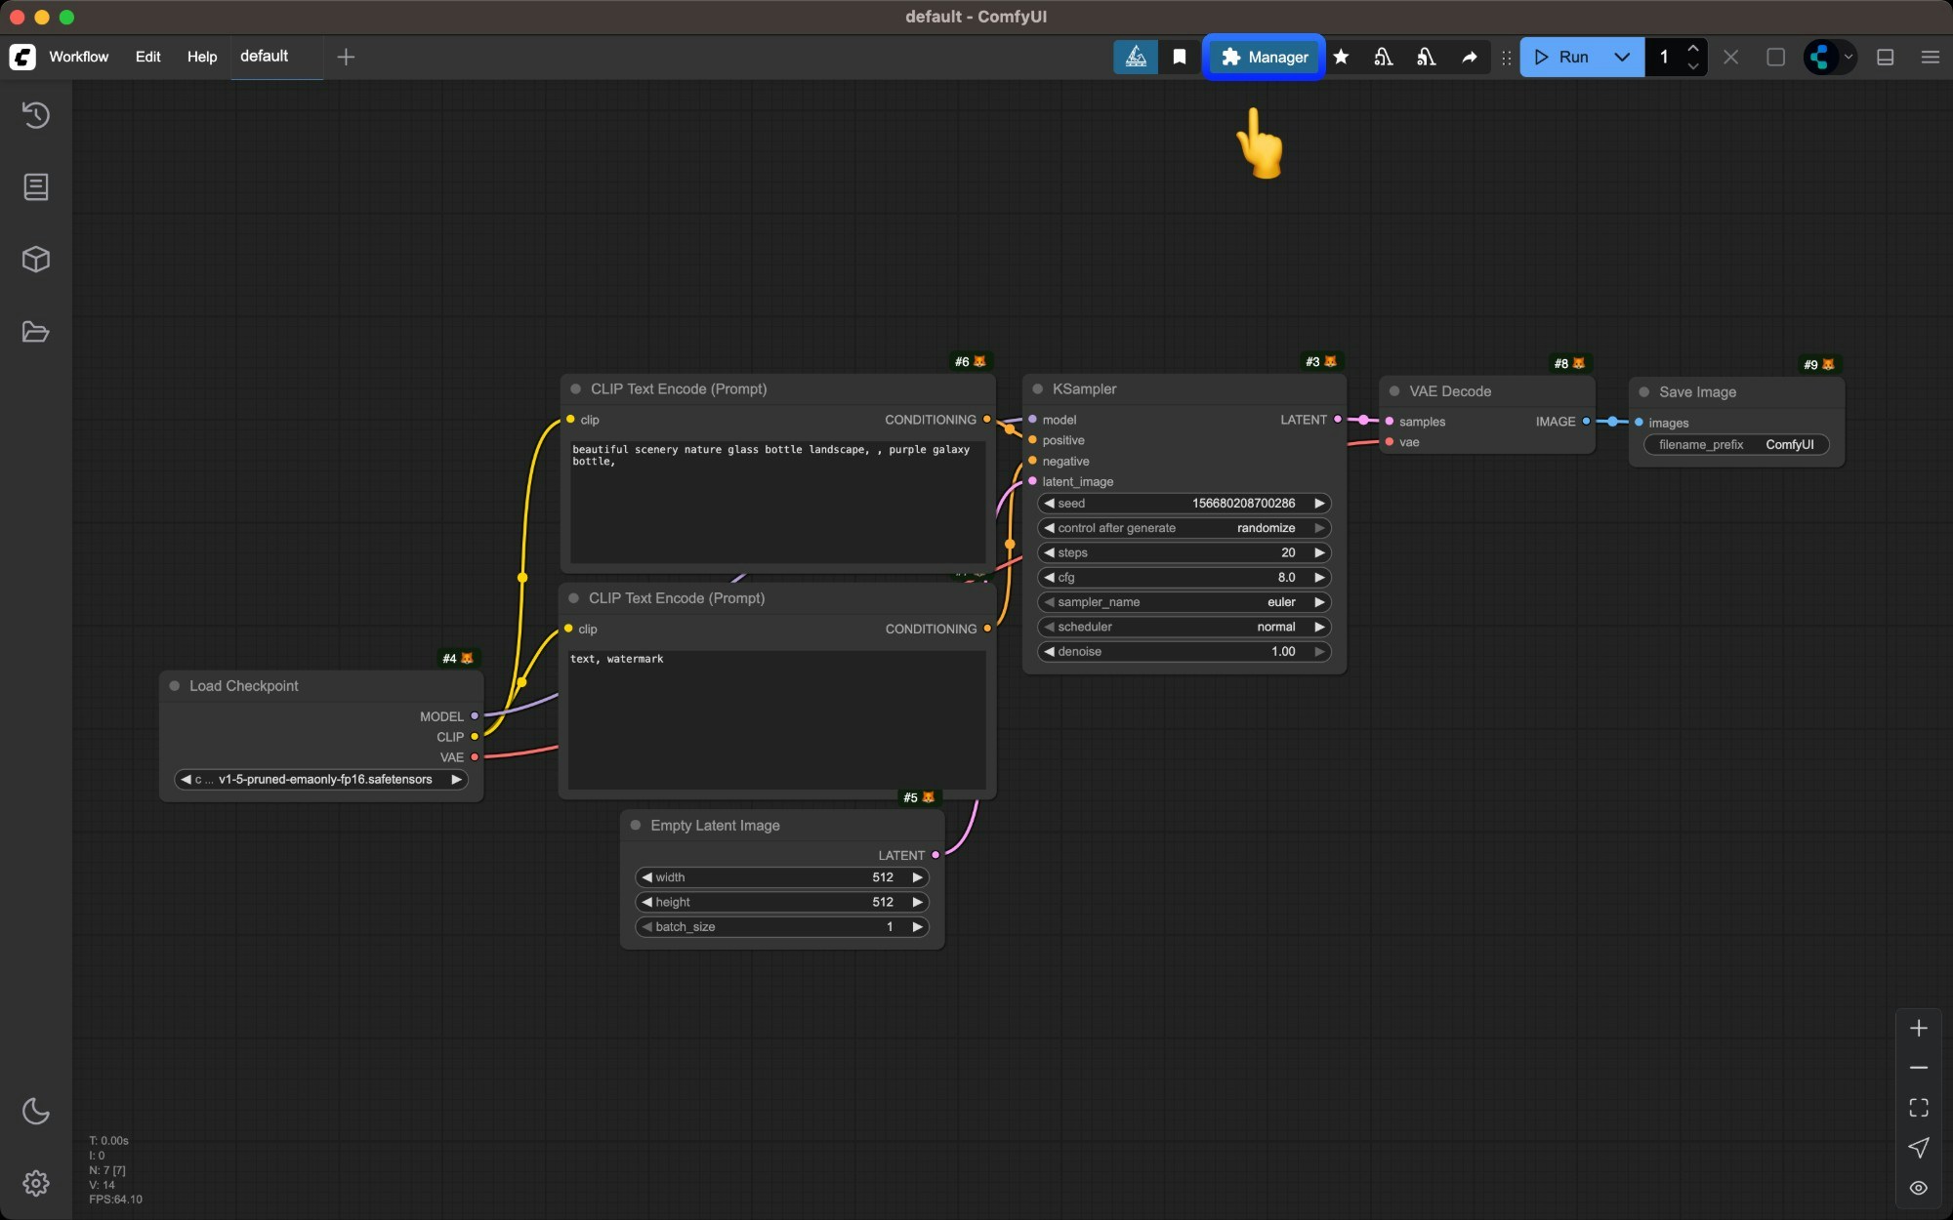The width and height of the screenshot is (1953, 1220).
Task: Select the node library icon in the sidebar
Action: [36, 187]
